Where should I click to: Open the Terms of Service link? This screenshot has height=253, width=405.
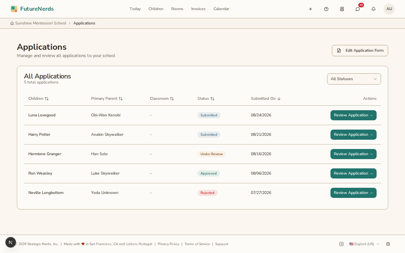197,244
